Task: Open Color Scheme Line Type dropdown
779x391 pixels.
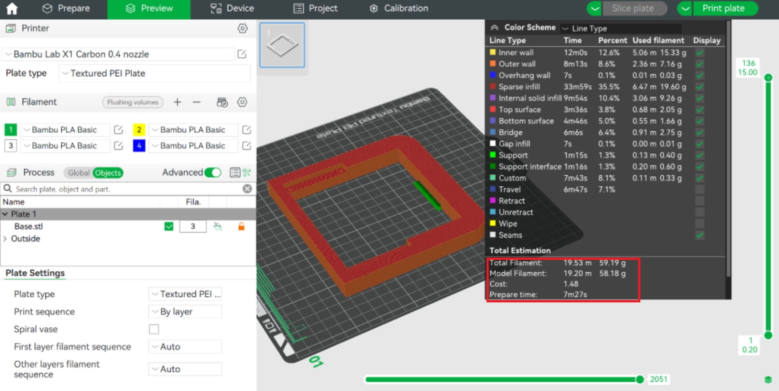Action: 621,28
